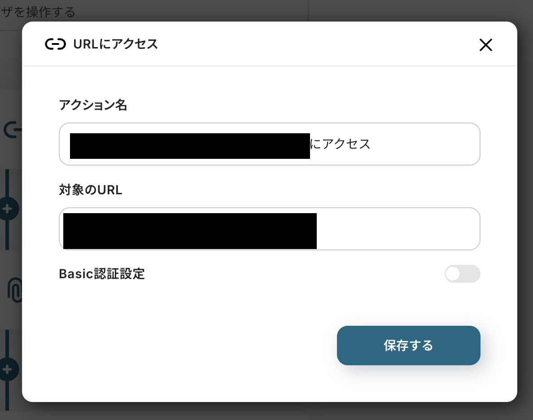The height and width of the screenshot is (420, 533).
Task: Click the 対象のURL field label
Action: point(91,190)
